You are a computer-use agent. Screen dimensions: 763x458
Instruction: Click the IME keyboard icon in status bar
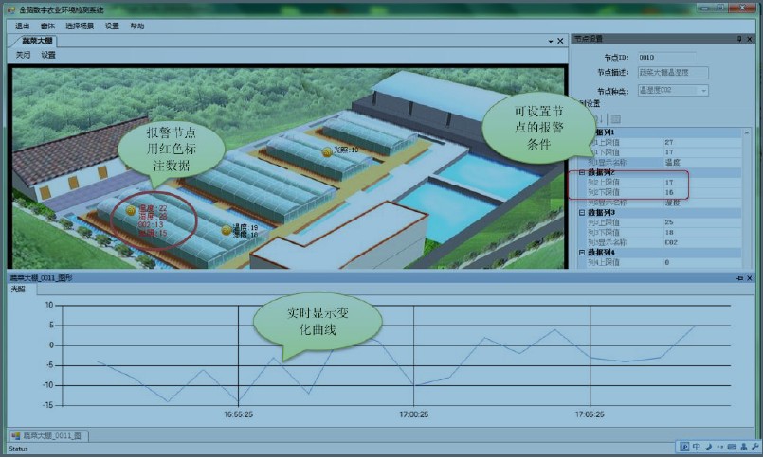click(x=731, y=447)
